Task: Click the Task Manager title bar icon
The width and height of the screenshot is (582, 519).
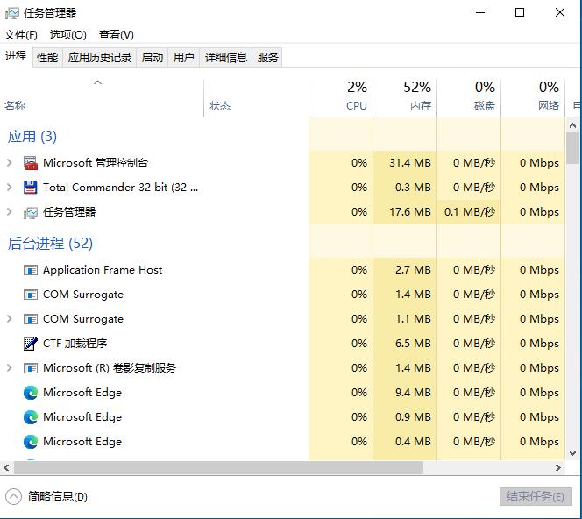Action: 12,13
